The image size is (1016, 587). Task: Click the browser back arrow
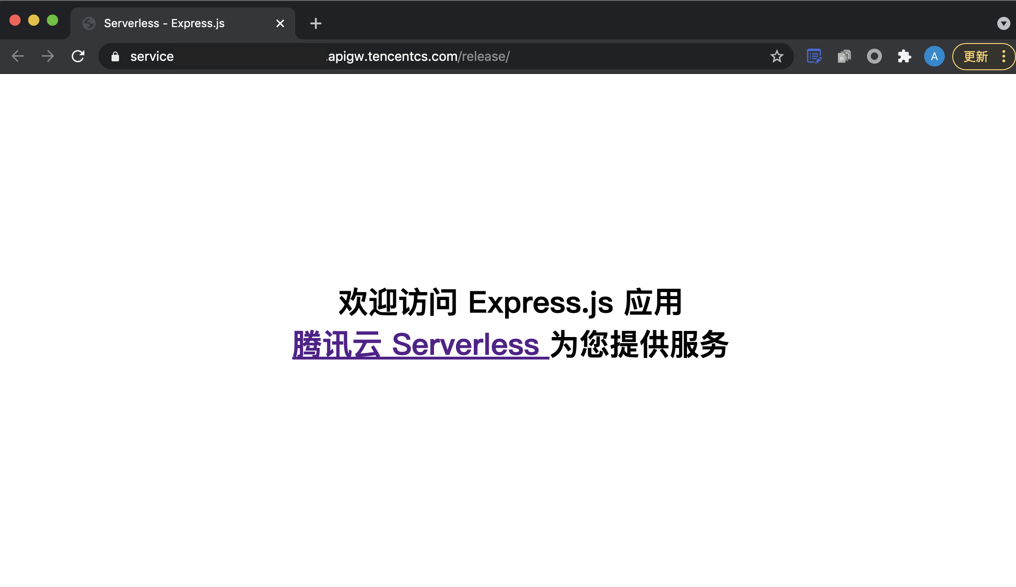18,56
